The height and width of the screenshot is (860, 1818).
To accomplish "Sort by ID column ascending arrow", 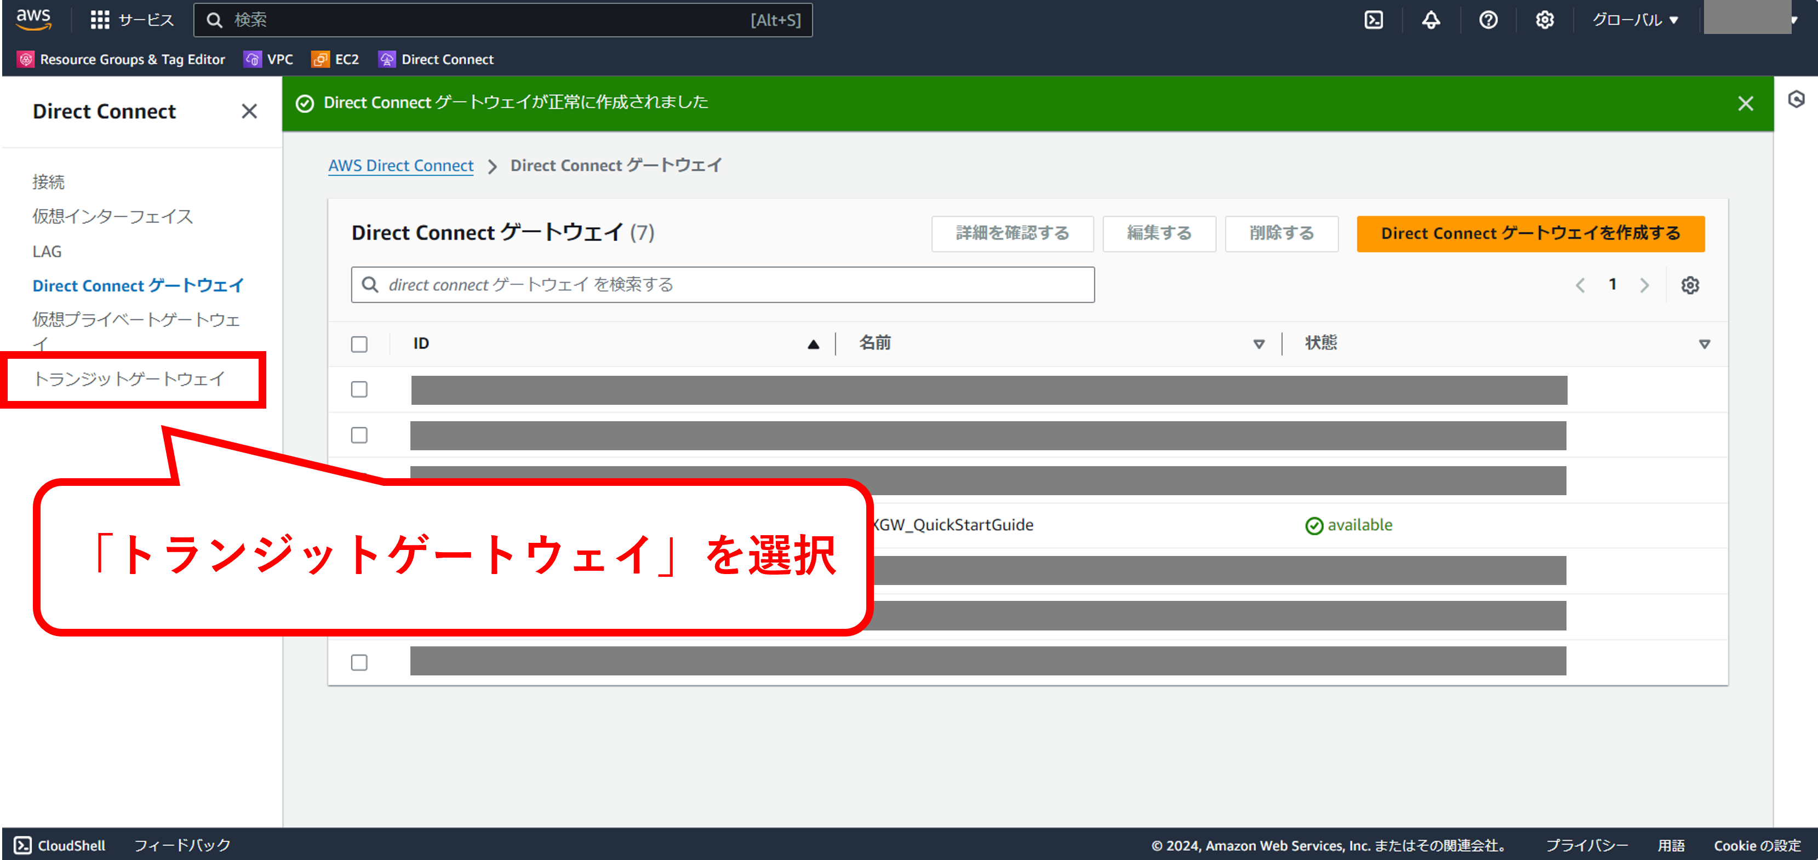I will (813, 345).
